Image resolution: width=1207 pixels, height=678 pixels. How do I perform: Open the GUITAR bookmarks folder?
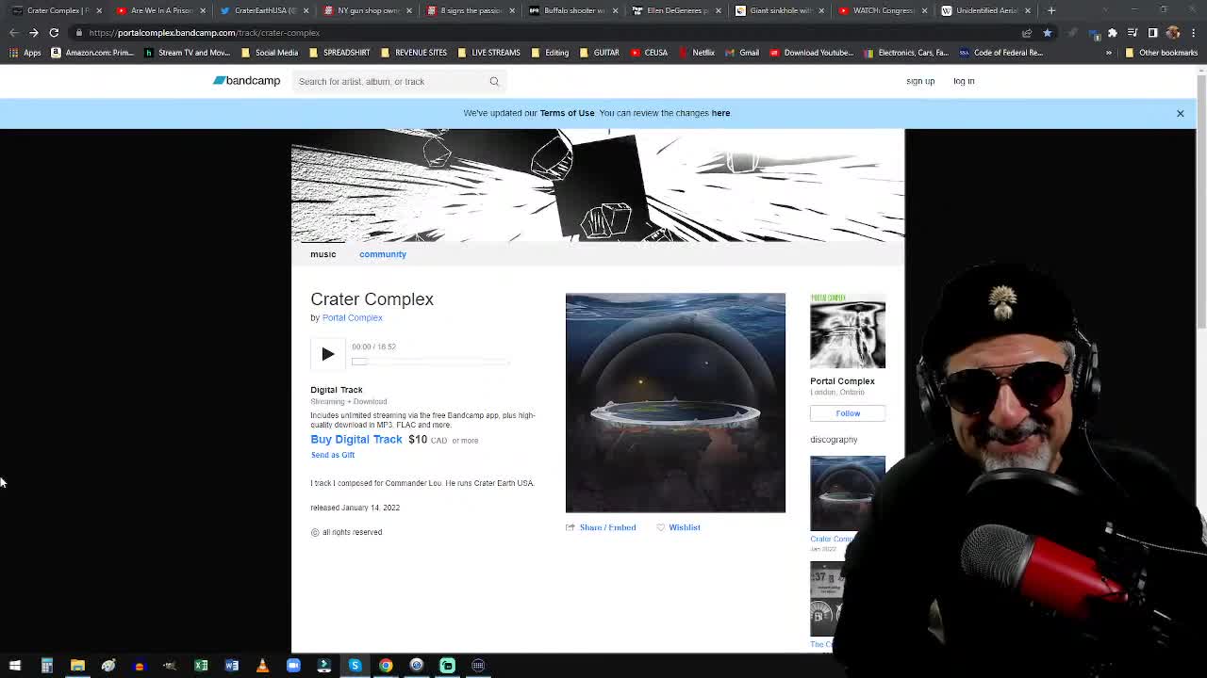(600, 53)
